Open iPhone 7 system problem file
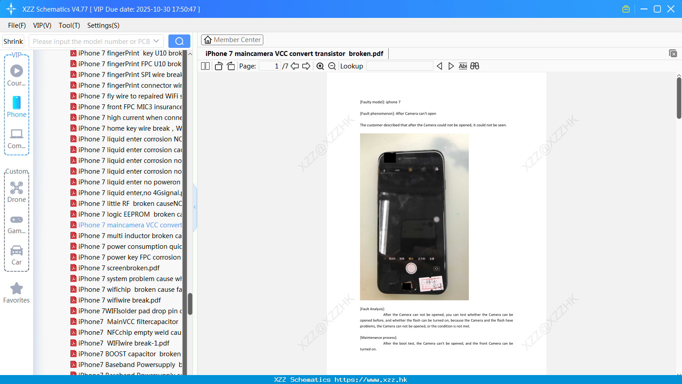Screen dimensions: 682x384 (x=126, y=279)
